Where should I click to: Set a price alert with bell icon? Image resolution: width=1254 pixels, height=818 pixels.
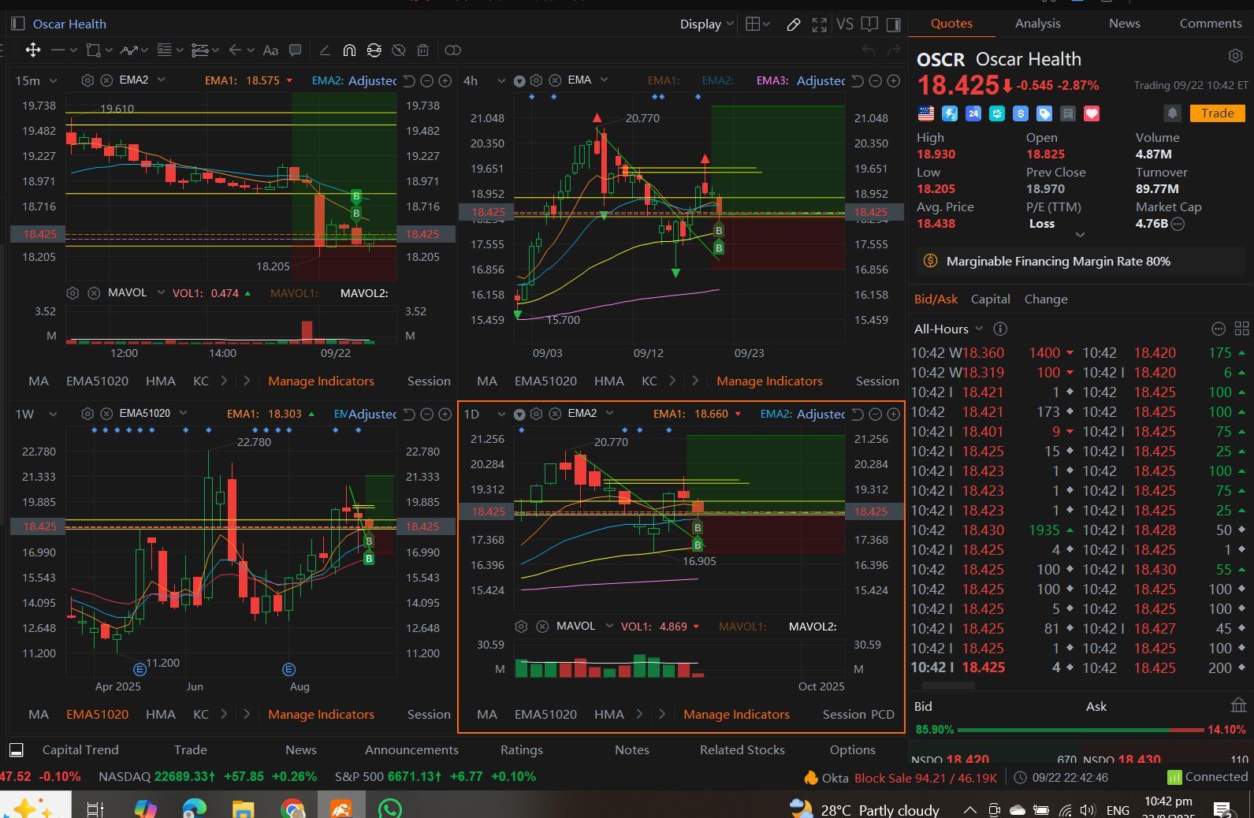[1172, 113]
